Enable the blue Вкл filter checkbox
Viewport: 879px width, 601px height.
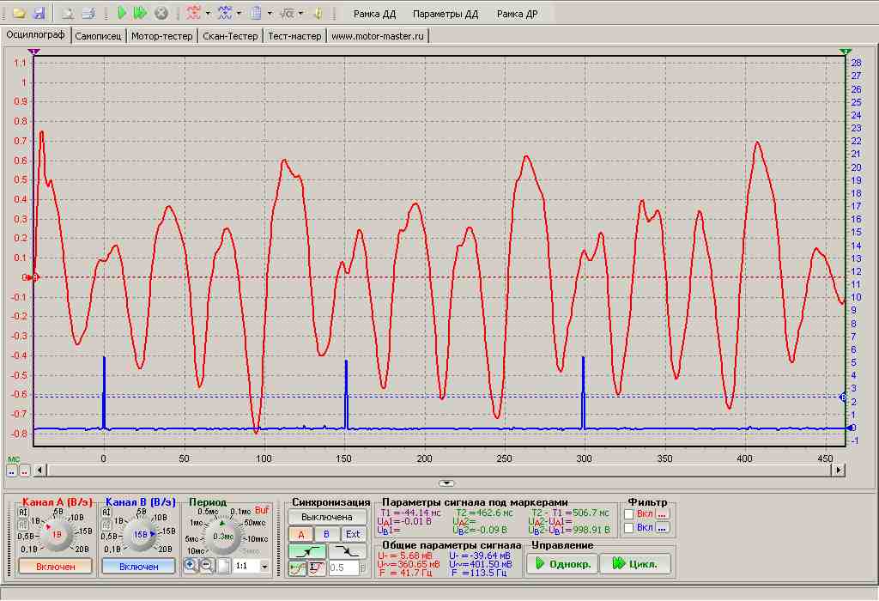629,527
